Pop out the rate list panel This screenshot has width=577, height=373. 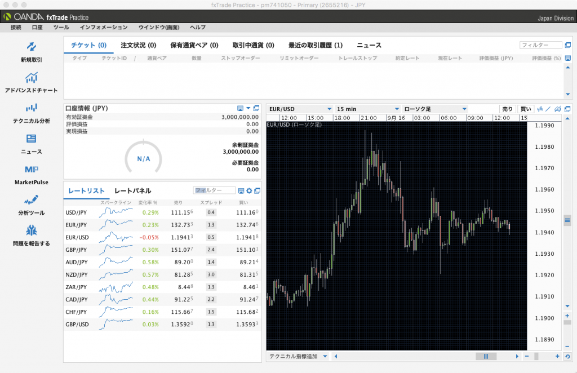(257, 190)
